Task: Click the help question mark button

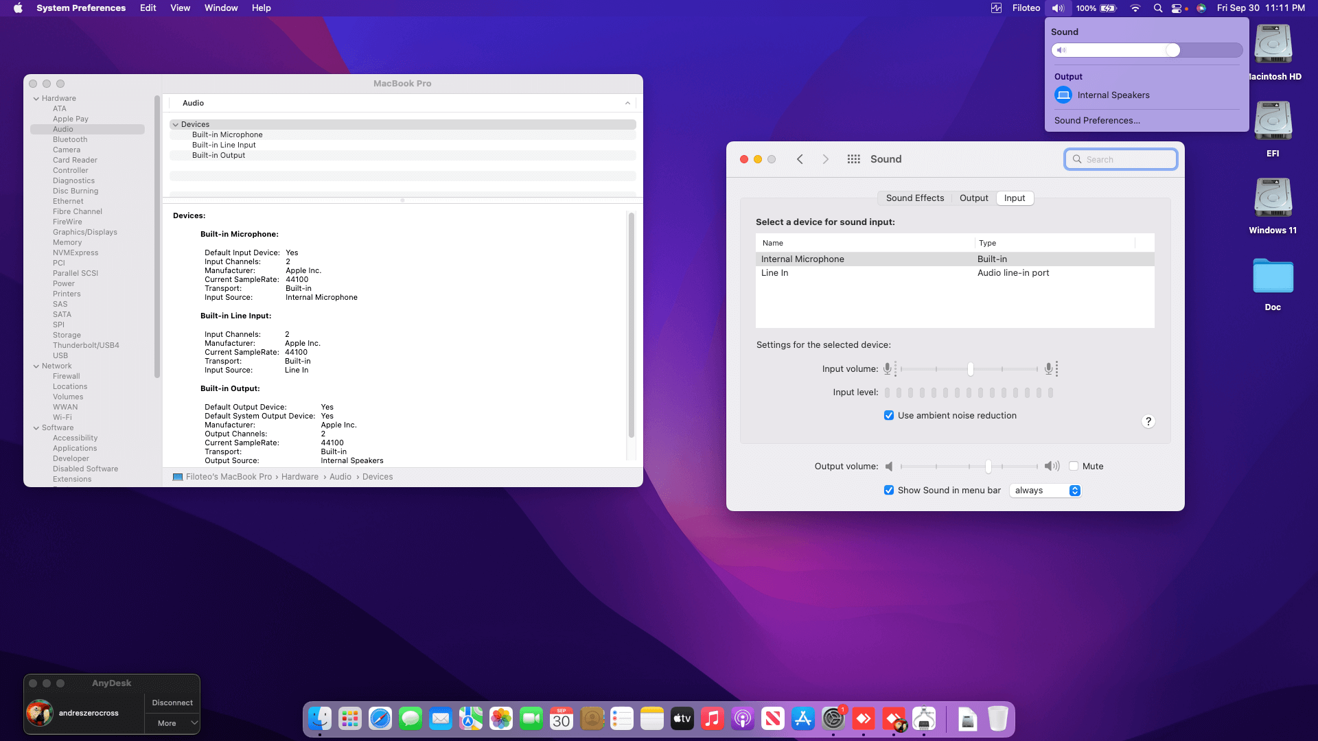Action: tap(1148, 422)
